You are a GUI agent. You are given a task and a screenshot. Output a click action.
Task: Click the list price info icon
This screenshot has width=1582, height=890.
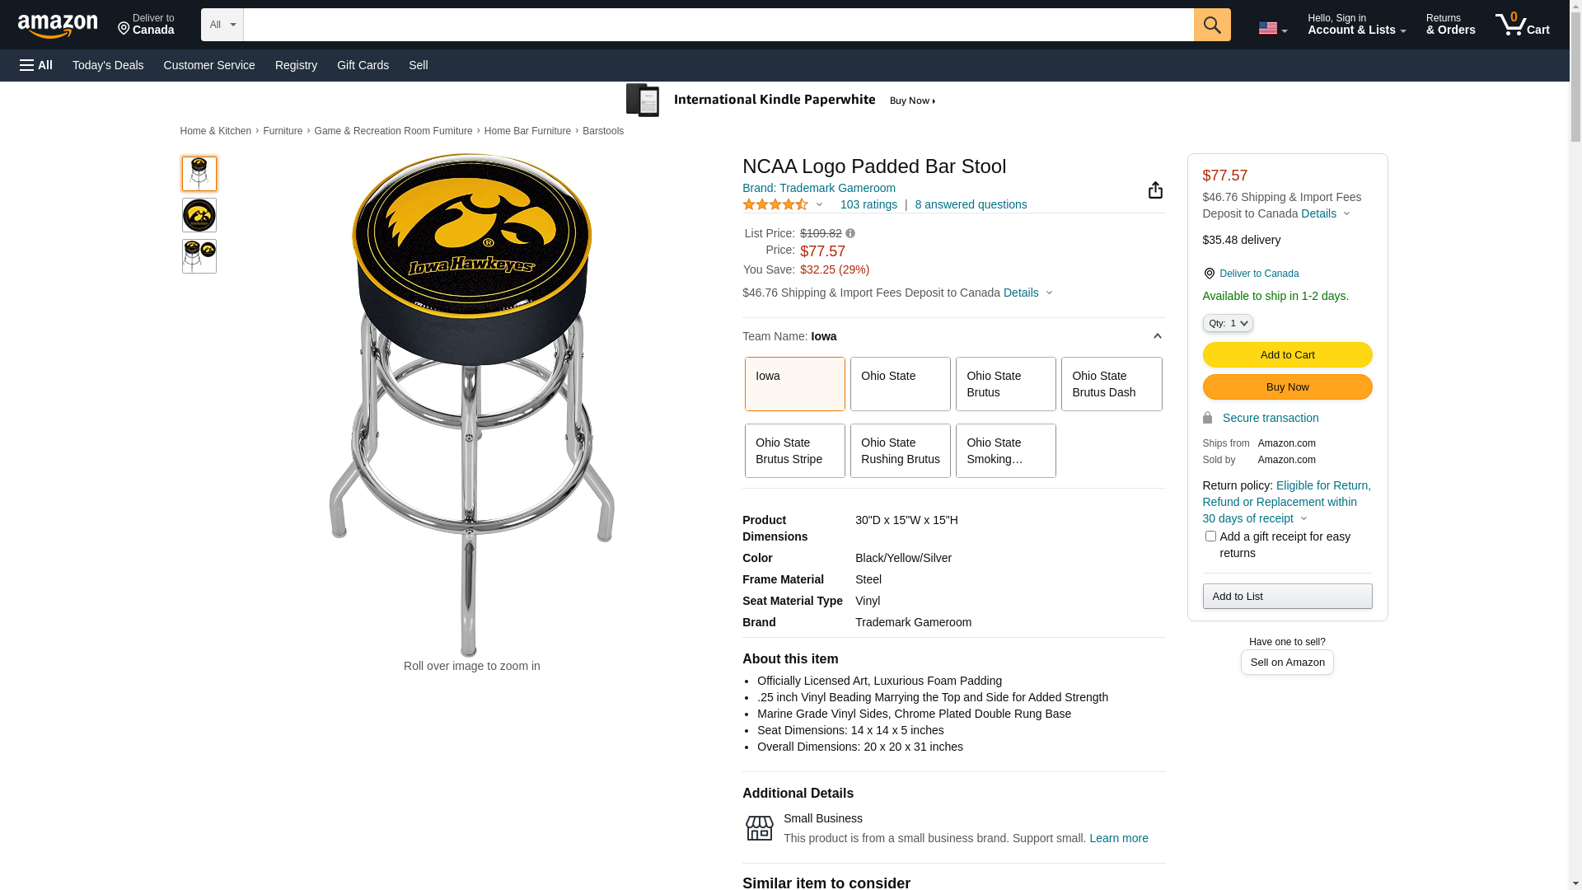(x=850, y=233)
